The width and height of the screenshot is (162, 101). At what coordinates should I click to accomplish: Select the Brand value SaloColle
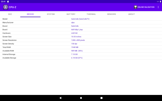click(x=75, y=26)
